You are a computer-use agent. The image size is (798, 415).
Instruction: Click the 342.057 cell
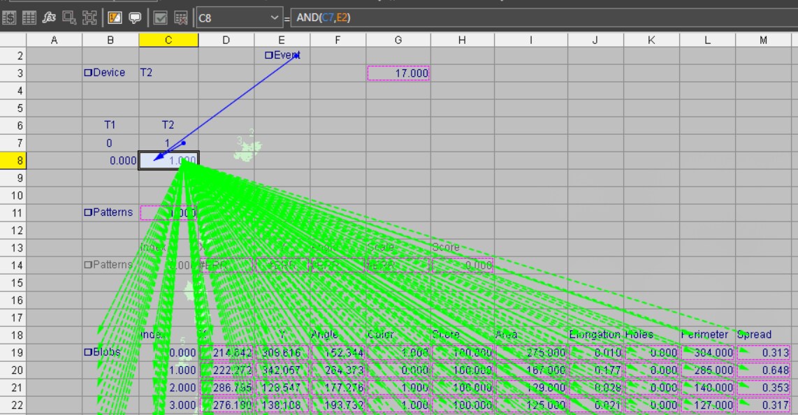tap(282, 370)
